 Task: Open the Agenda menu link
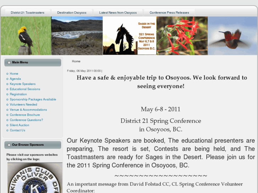click(x=15, y=79)
